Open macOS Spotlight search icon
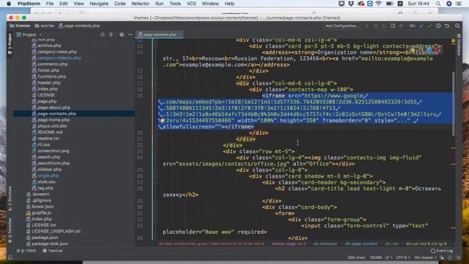 click(x=438, y=4)
